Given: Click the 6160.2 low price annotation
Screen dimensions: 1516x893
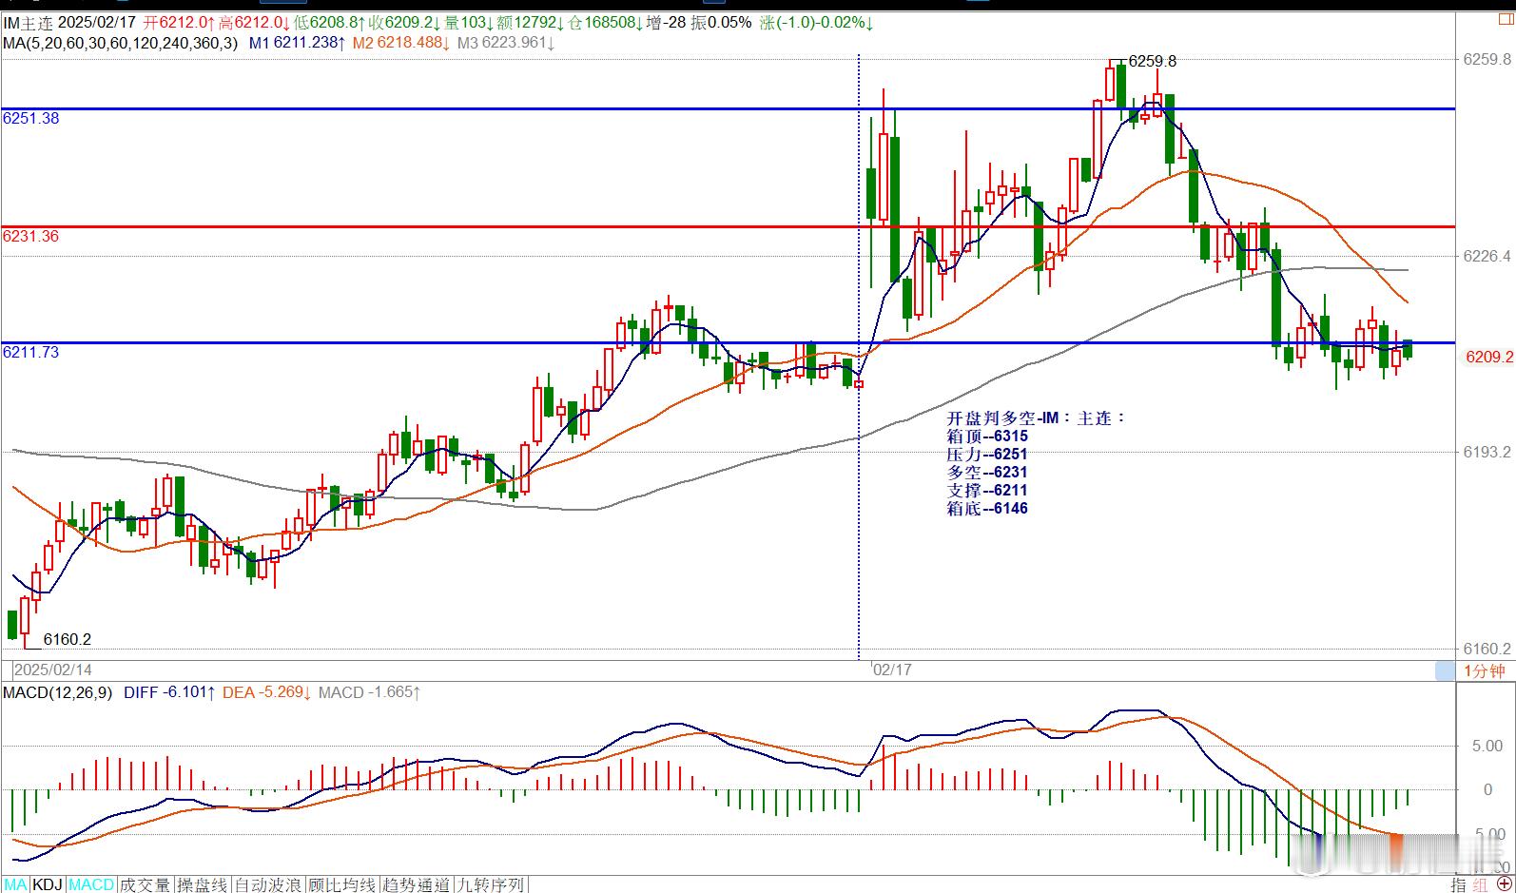Looking at the screenshot, I should coord(68,639).
